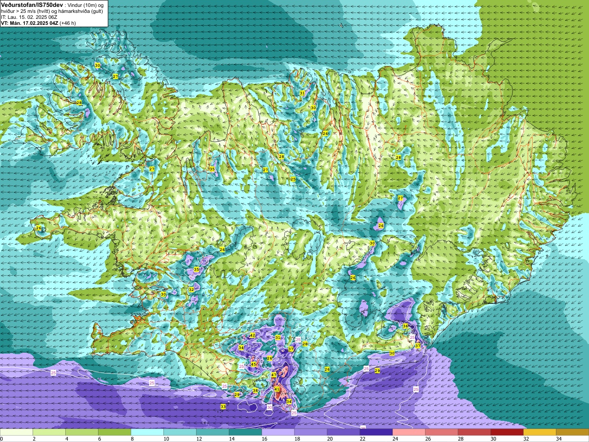The image size is (589, 442).
Task: Select the gust label 42 on the map
Action: pyautogui.click(x=253, y=336)
